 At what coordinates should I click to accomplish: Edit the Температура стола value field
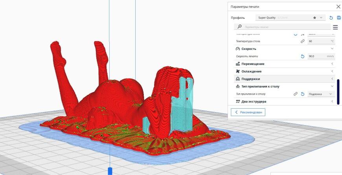321,41
